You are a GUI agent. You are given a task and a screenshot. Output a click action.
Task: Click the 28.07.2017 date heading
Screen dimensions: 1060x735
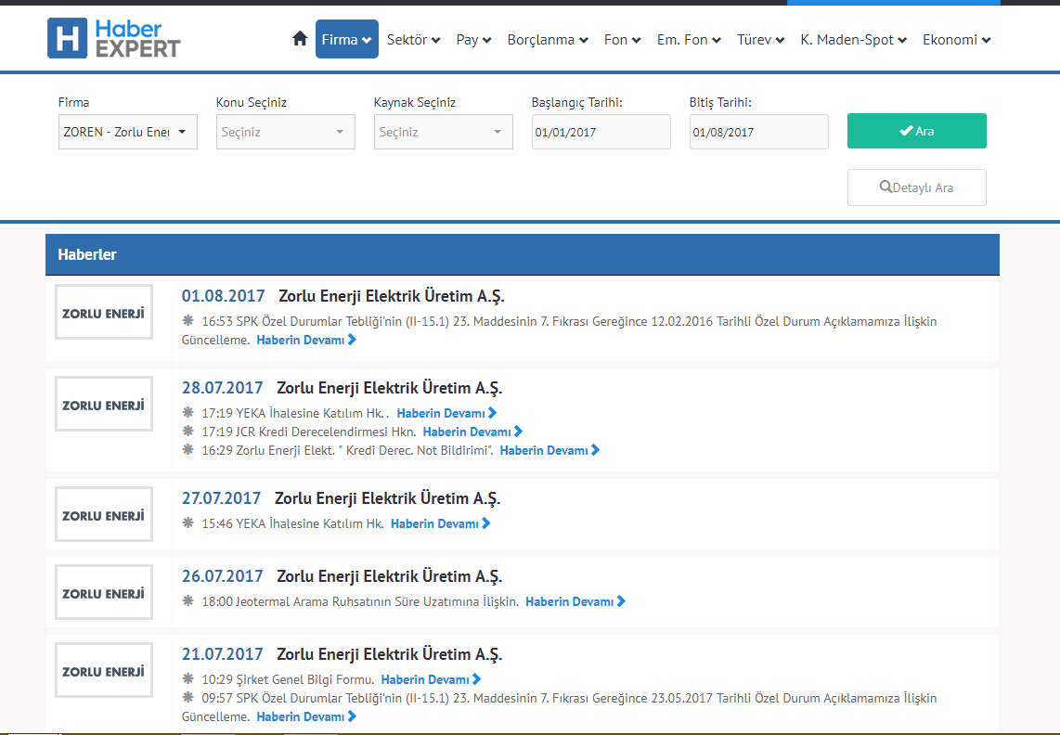[x=223, y=388]
